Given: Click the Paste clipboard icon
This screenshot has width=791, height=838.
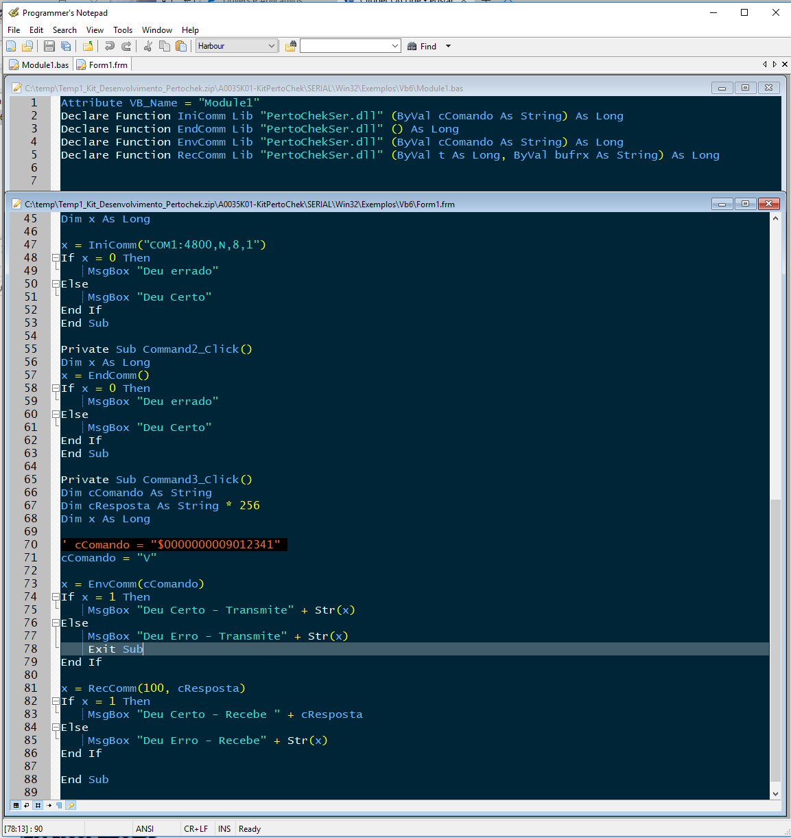Looking at the screenshot, I should [181, 46].
